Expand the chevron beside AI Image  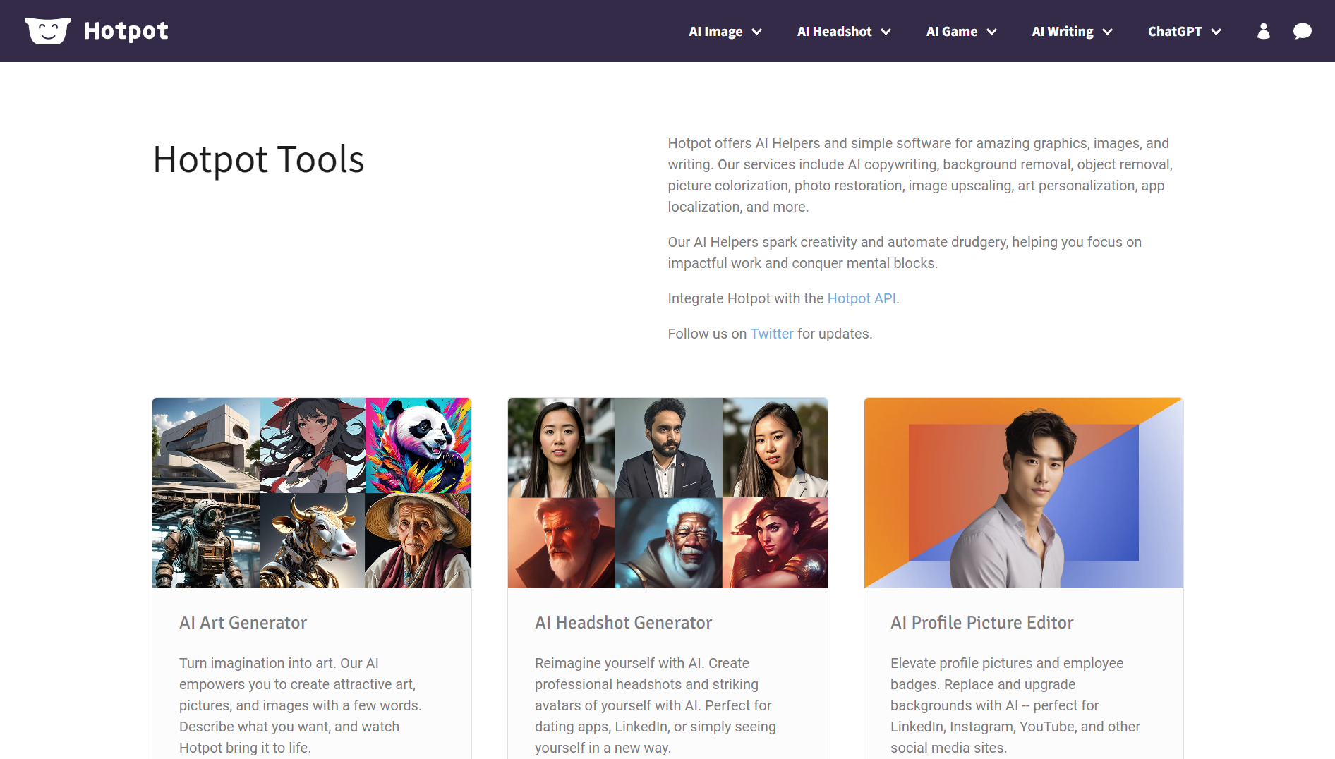click(x=756, y=32)
